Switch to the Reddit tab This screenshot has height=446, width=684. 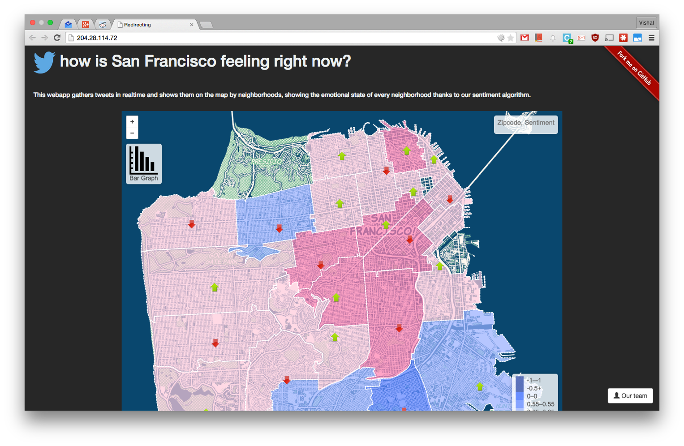pos(103,25)
